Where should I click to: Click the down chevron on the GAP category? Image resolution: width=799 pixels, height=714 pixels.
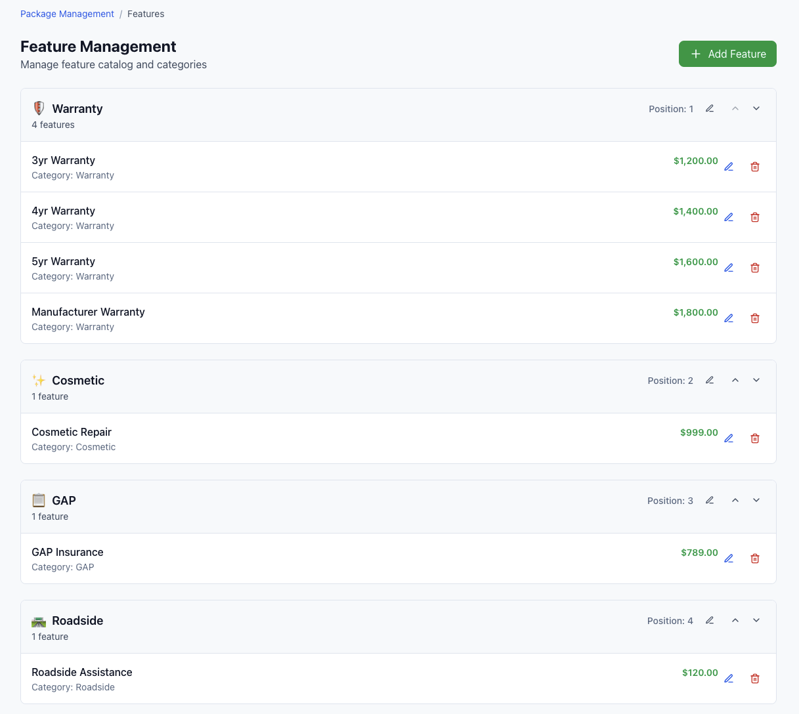(756, 500)
